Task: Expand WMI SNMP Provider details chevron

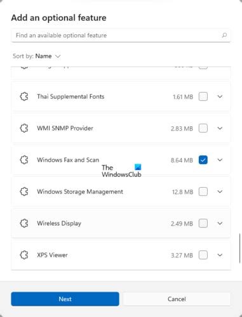Action: point(220,128)
